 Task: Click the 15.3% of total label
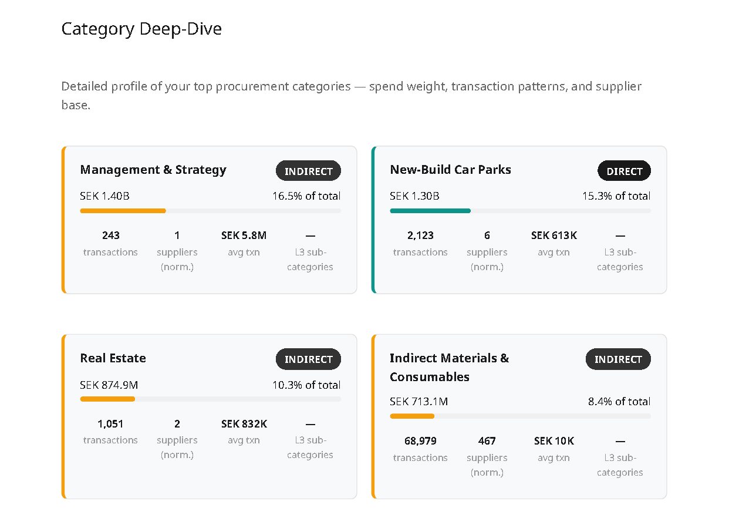pos(616,196)
